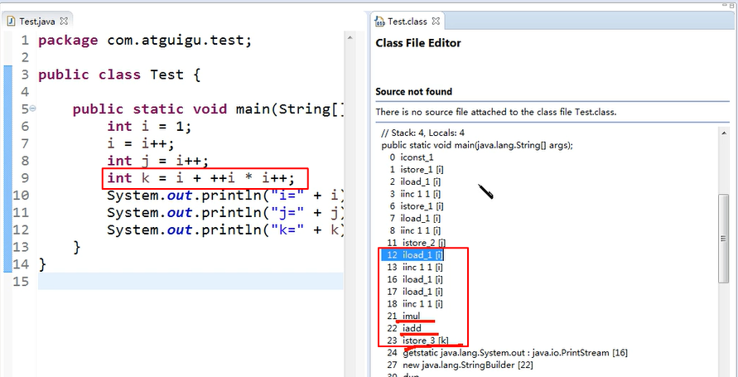Image resolution: width=738 pixels, height=377 pixels.
Task: Click the bytecode line '23 istore_3 [k]'
Action: pyautogui.click(x=417, y=341)
